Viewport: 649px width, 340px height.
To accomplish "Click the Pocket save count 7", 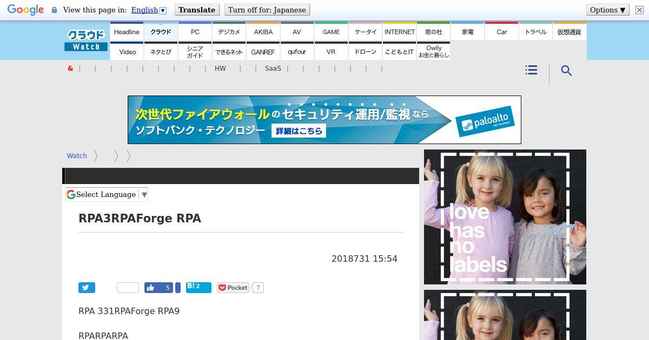I will [x=258, y=288].
